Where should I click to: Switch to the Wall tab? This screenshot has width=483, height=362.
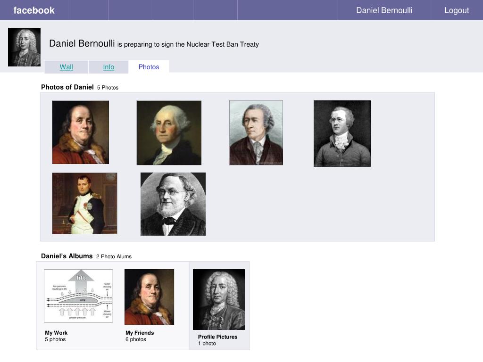tap(66, 67)
